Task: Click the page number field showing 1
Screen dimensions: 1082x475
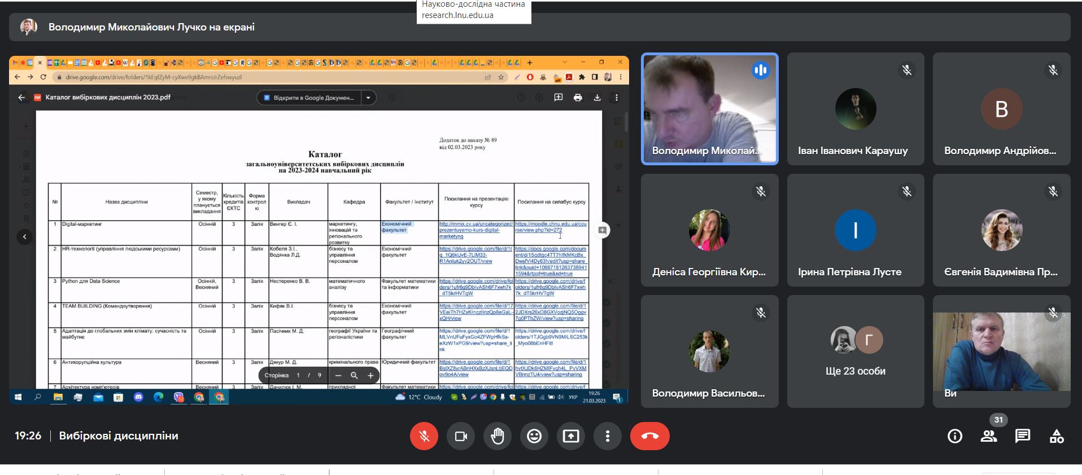Action: pos(298,376)
